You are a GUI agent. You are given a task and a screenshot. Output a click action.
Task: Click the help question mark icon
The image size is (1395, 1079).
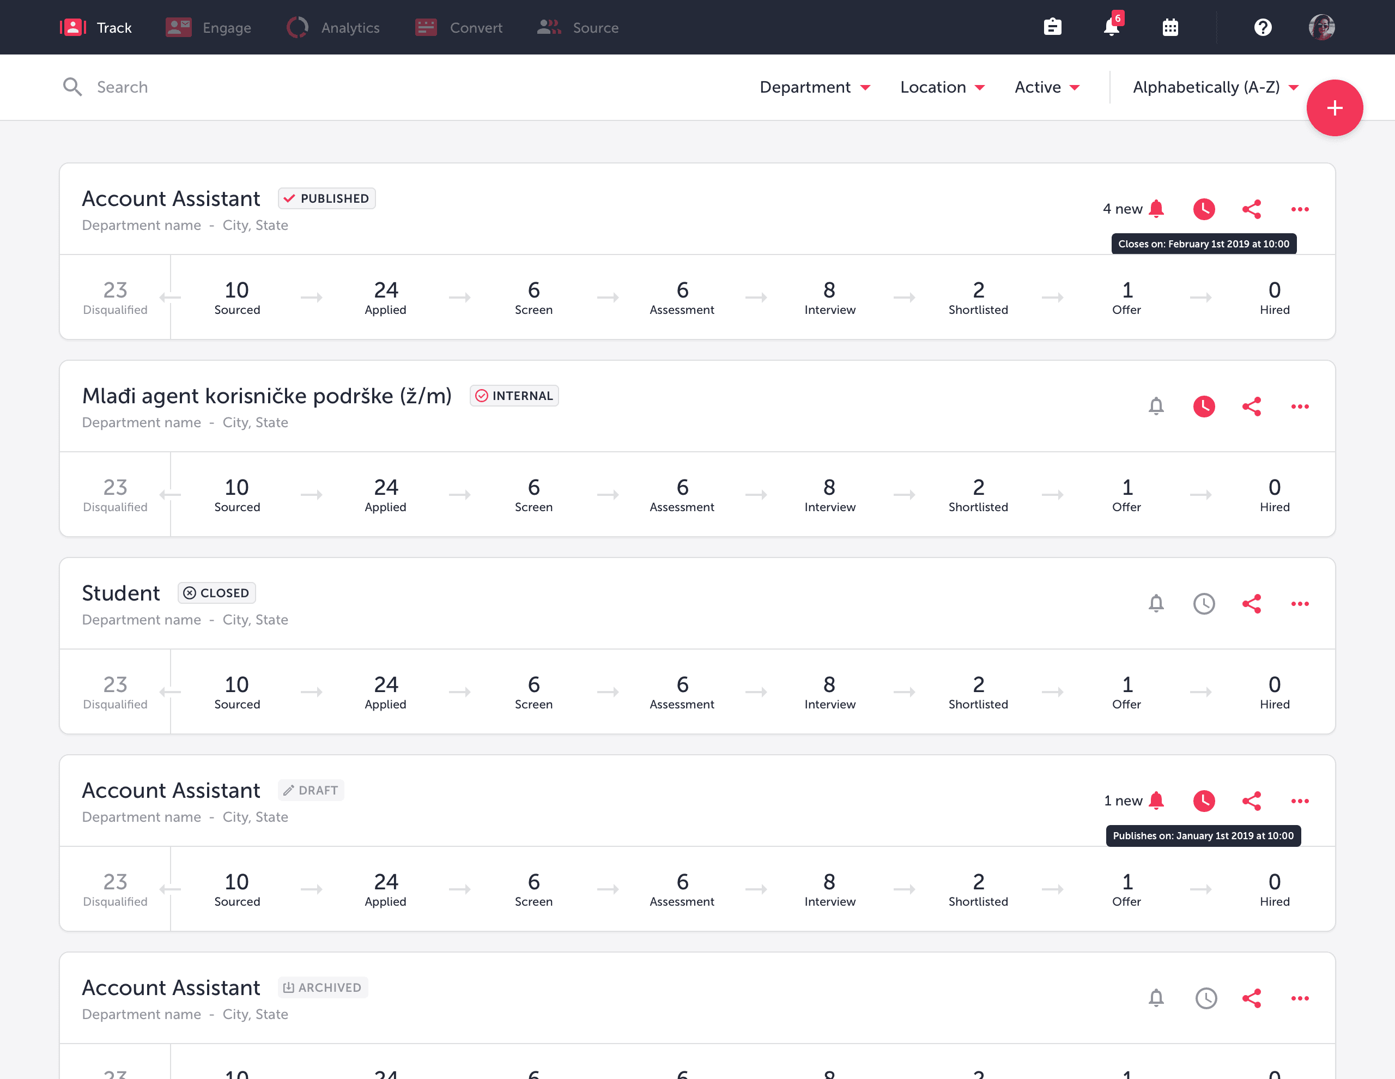tap(1261, 27)
